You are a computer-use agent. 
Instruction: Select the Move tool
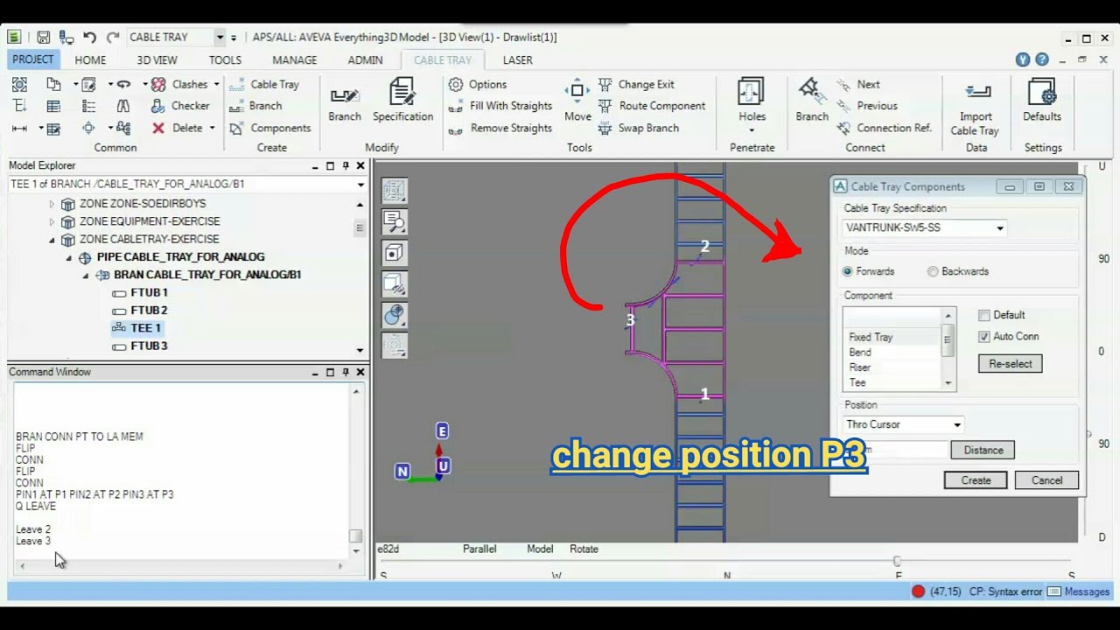coord(577,101)
